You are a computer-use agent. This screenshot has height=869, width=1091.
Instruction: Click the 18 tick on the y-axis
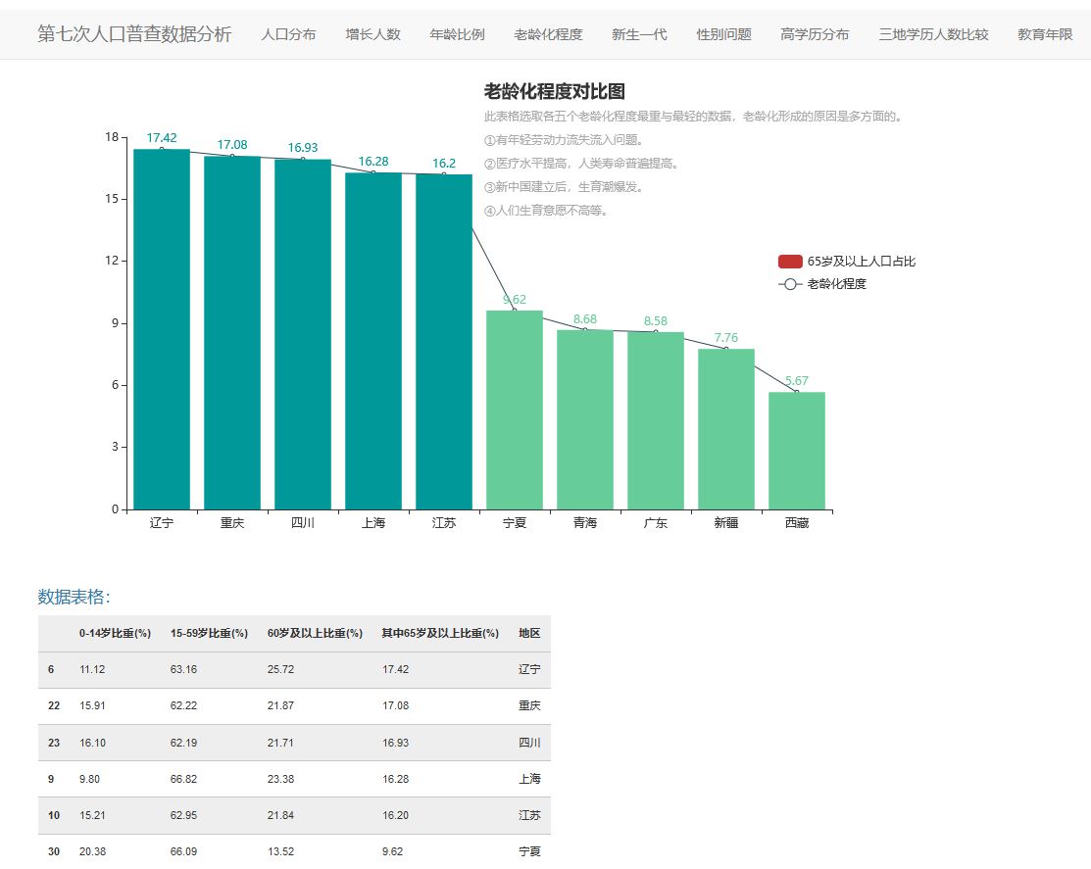tap(112, 137)
